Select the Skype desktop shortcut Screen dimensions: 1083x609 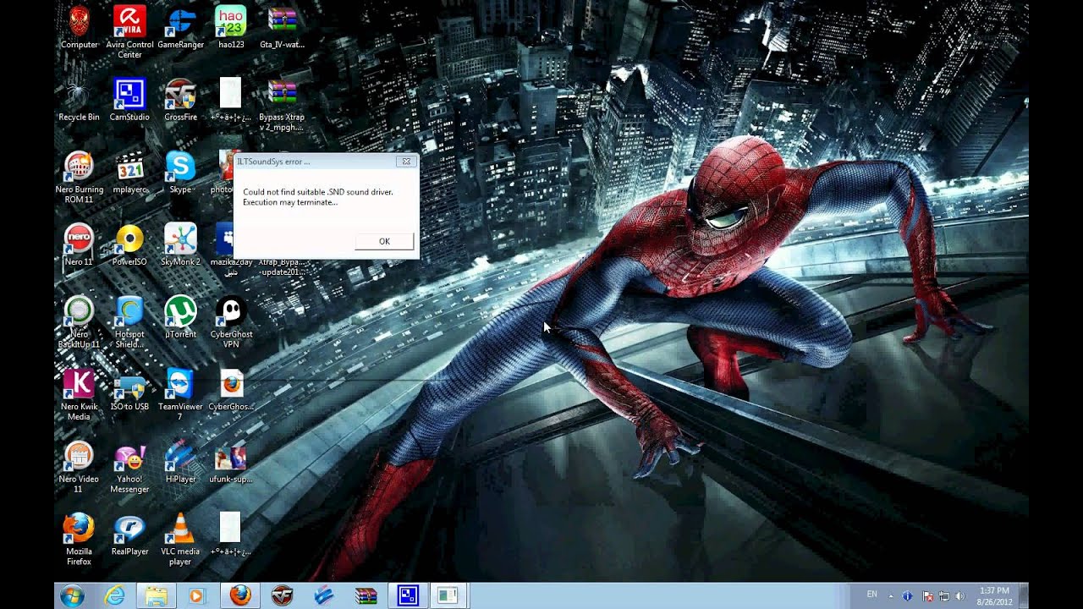tap(180, 173)
